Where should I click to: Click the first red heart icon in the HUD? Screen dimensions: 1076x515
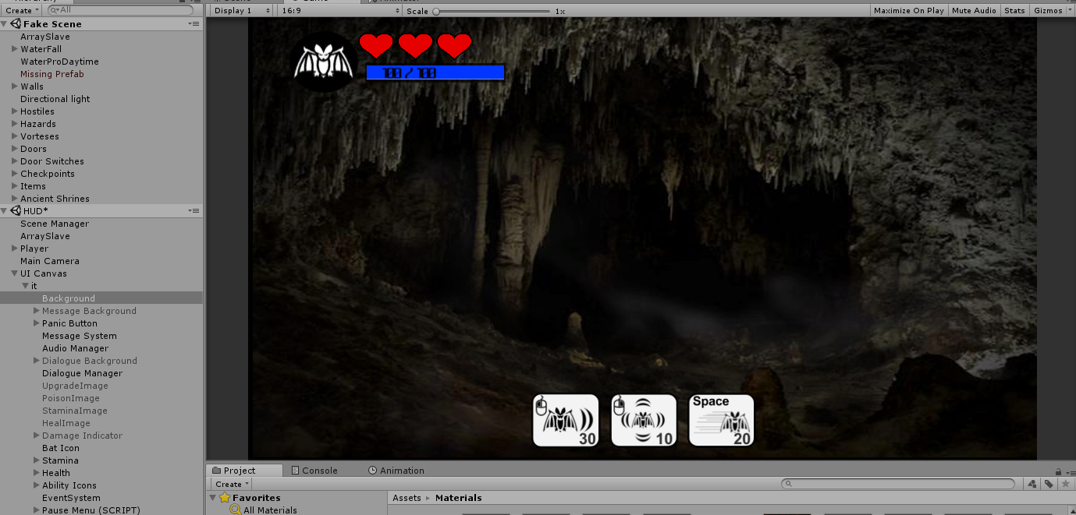pos(376,47)
